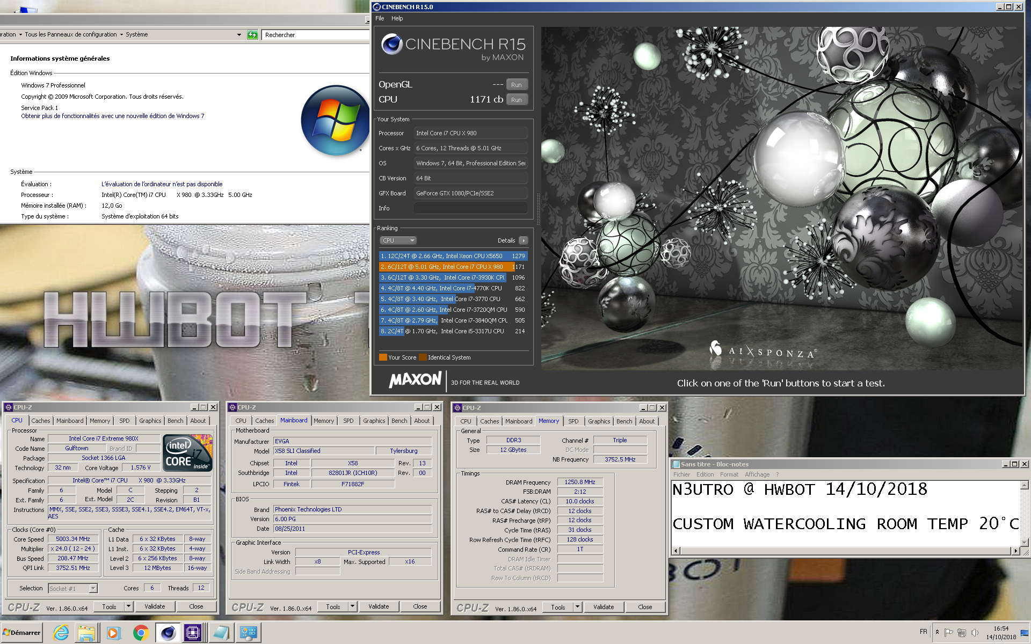
Task: Show hidden tray icons chevron
Action: 938,632
